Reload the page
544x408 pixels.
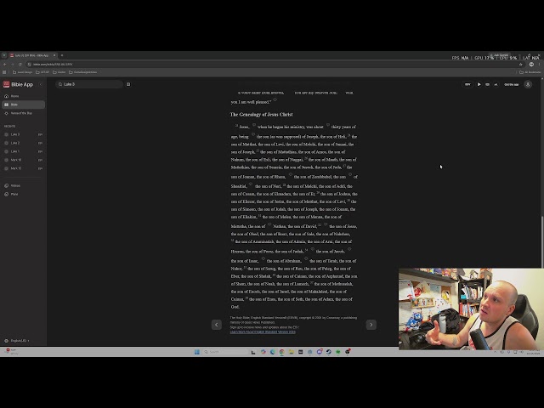[x=20, y=65]
